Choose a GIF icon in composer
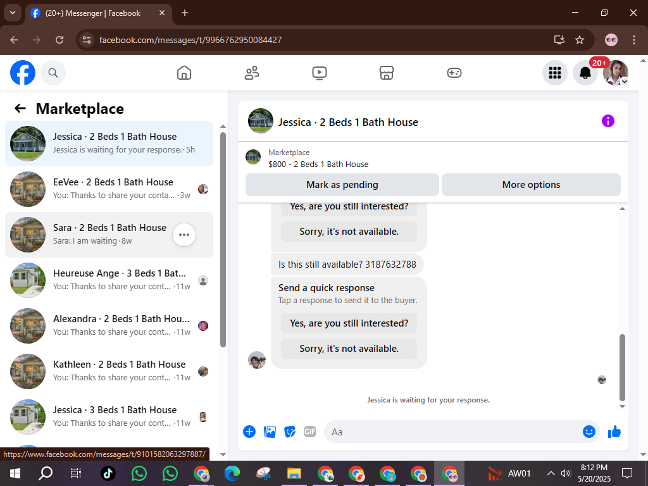 (x=310, y=432)
